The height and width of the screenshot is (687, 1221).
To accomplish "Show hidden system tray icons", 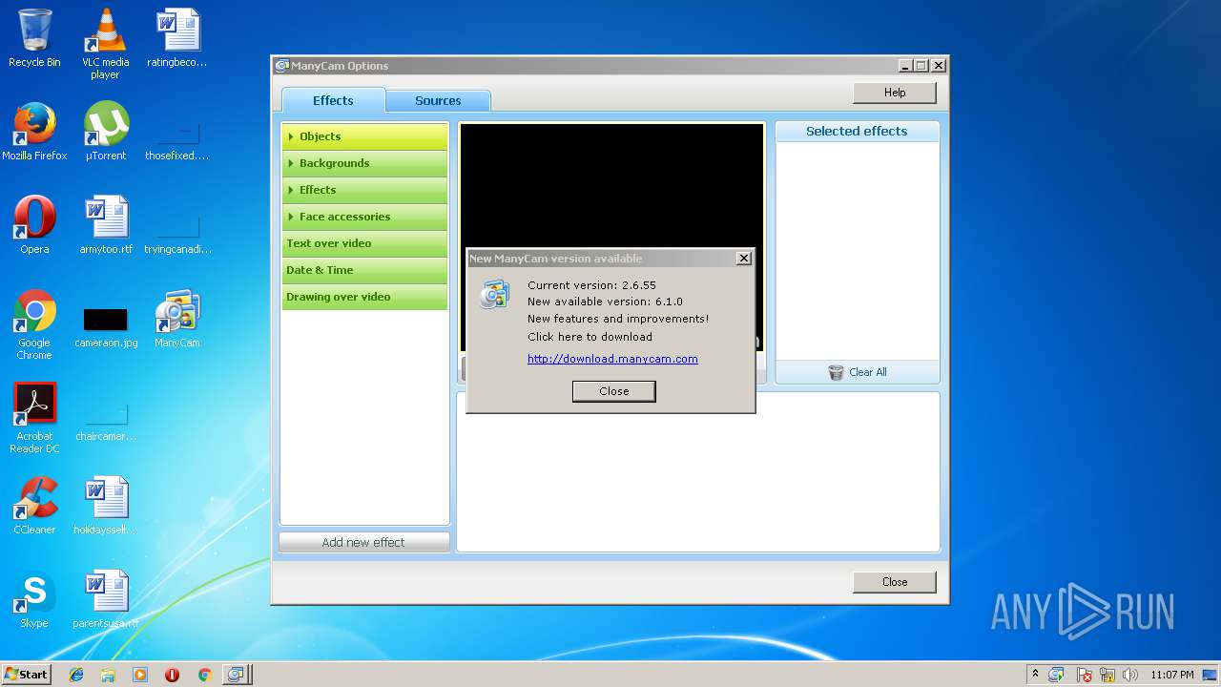I will [1035, 675].
